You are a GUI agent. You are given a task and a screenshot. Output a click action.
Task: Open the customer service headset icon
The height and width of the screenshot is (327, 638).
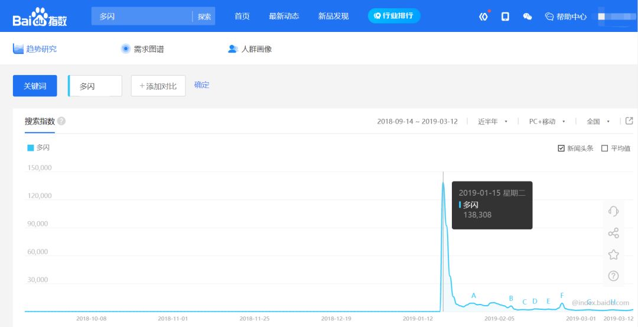click(x=613, y=211)
